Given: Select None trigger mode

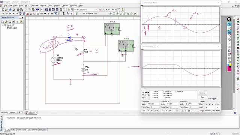Looking at the screenshot, I should 218,111.
